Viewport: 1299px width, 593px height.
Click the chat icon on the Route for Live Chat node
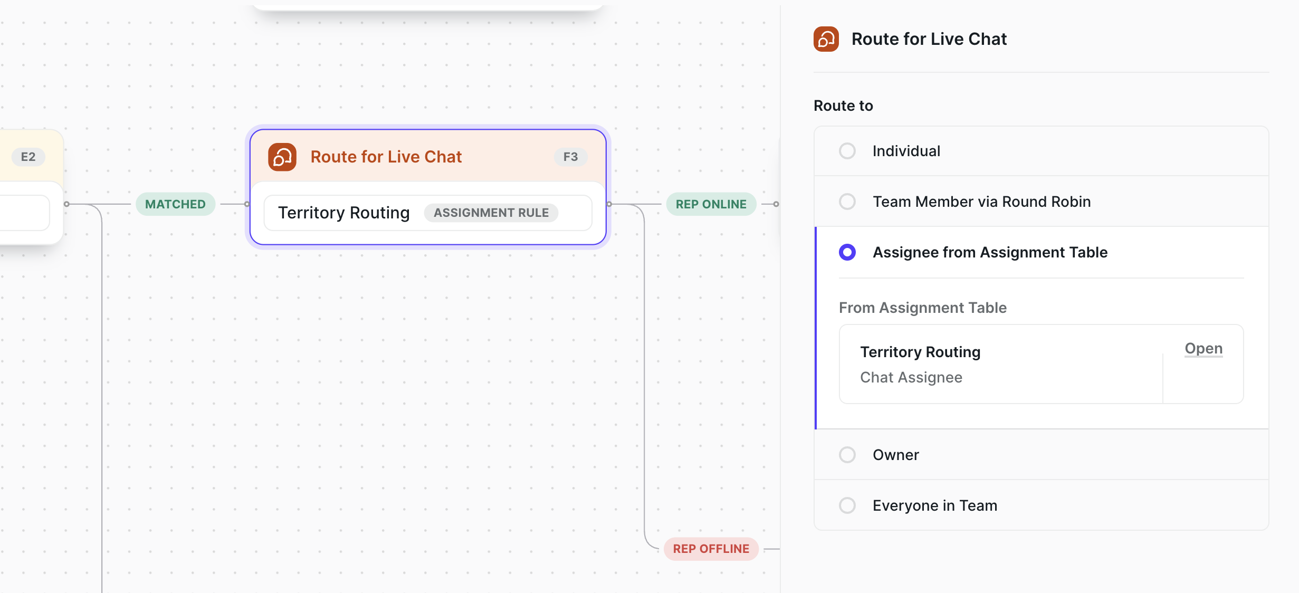[x=282, y=157]
